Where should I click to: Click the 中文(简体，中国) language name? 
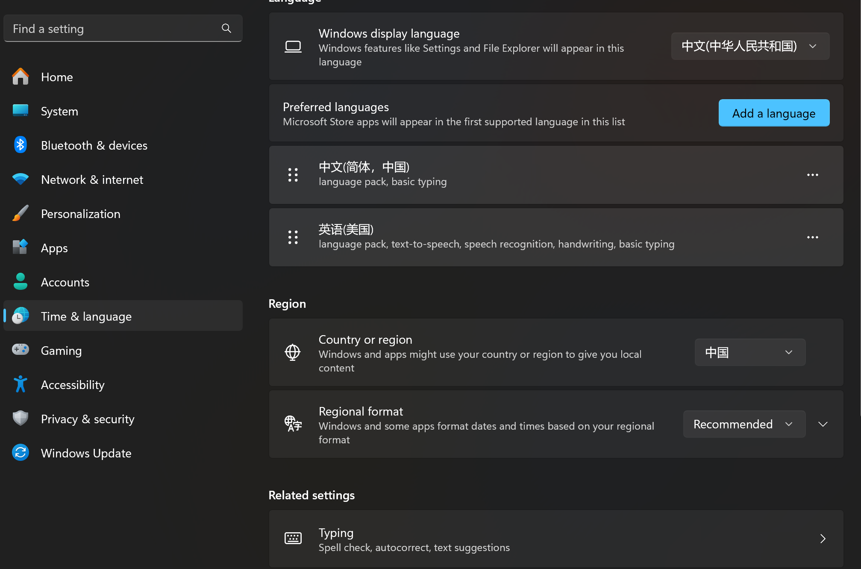364,167
